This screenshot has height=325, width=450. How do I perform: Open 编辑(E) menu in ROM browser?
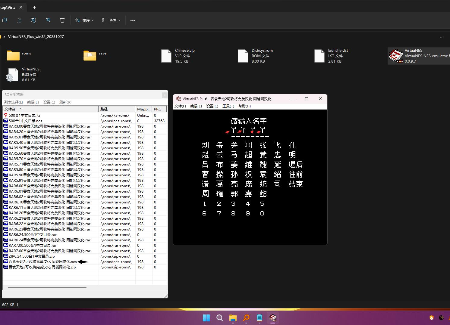click(33, 102)
